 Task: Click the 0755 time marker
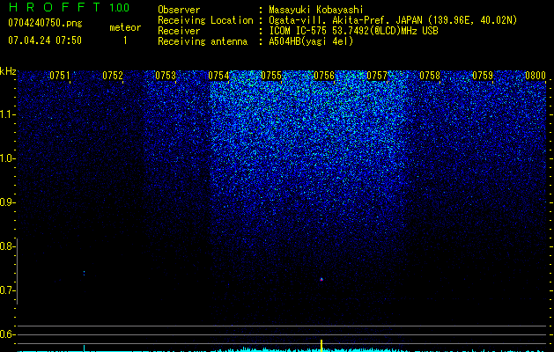[271, 76]
